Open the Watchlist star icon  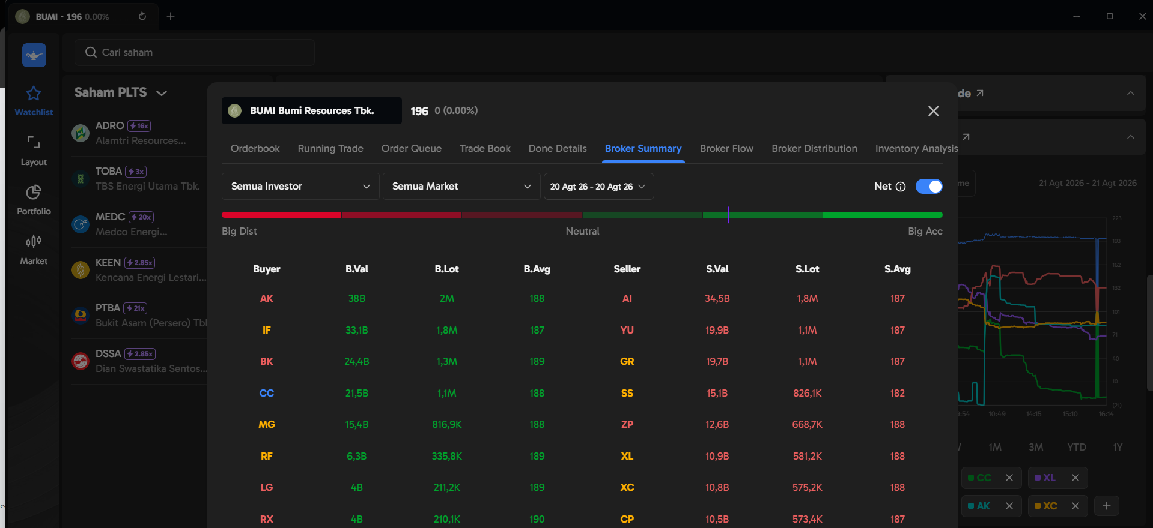tap(34, 94)
